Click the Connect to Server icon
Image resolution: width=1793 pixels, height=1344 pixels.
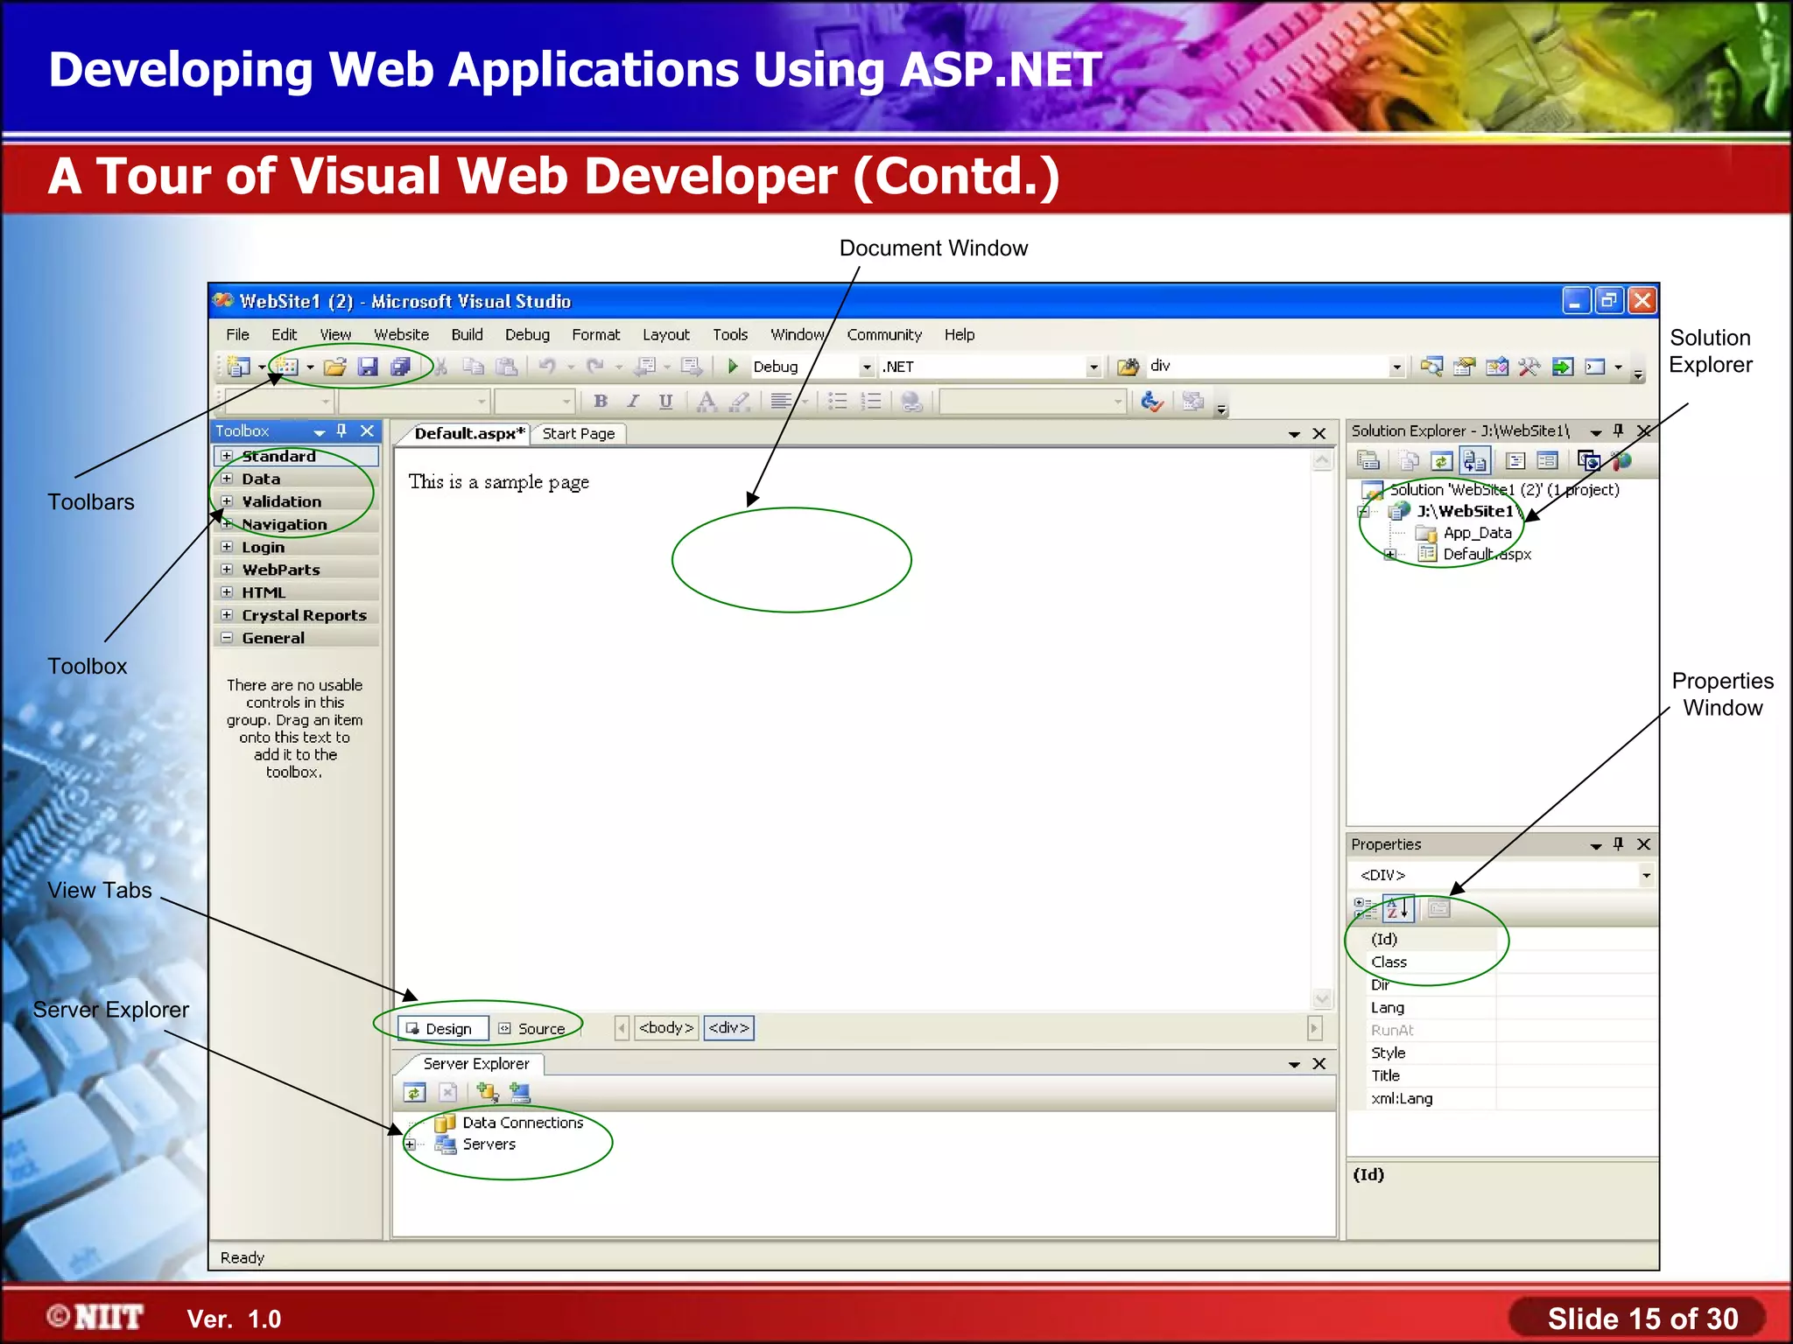520,1092
